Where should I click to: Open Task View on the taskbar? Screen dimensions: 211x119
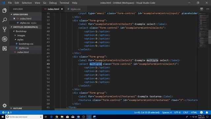(x=46, y=117)
